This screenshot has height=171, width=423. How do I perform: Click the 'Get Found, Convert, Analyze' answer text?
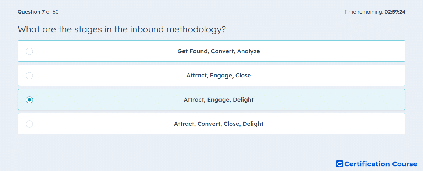[218, 51]
